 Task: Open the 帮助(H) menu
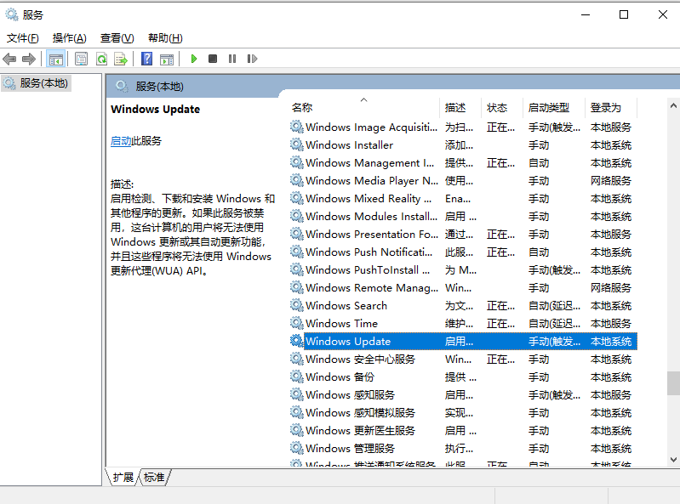click(165, 38)
